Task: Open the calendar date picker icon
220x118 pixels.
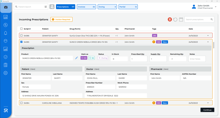Action: pos(181,20)
